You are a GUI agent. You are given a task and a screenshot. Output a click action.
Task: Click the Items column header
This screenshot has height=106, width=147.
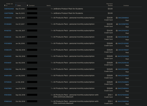click(x=49, y=6)
